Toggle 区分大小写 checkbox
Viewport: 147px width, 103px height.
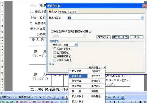pyautogui.click(x=55, y=49)
